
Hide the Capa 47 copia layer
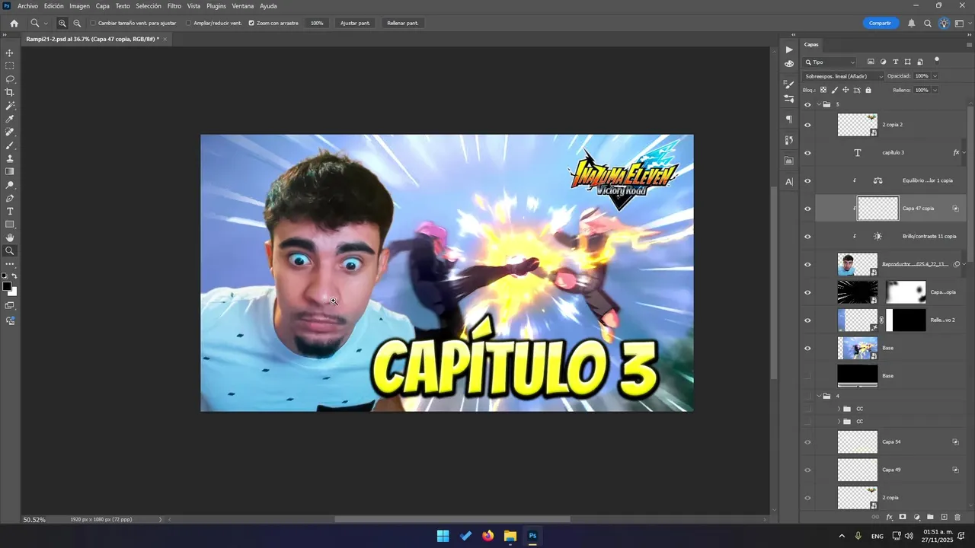click(807, 209)
